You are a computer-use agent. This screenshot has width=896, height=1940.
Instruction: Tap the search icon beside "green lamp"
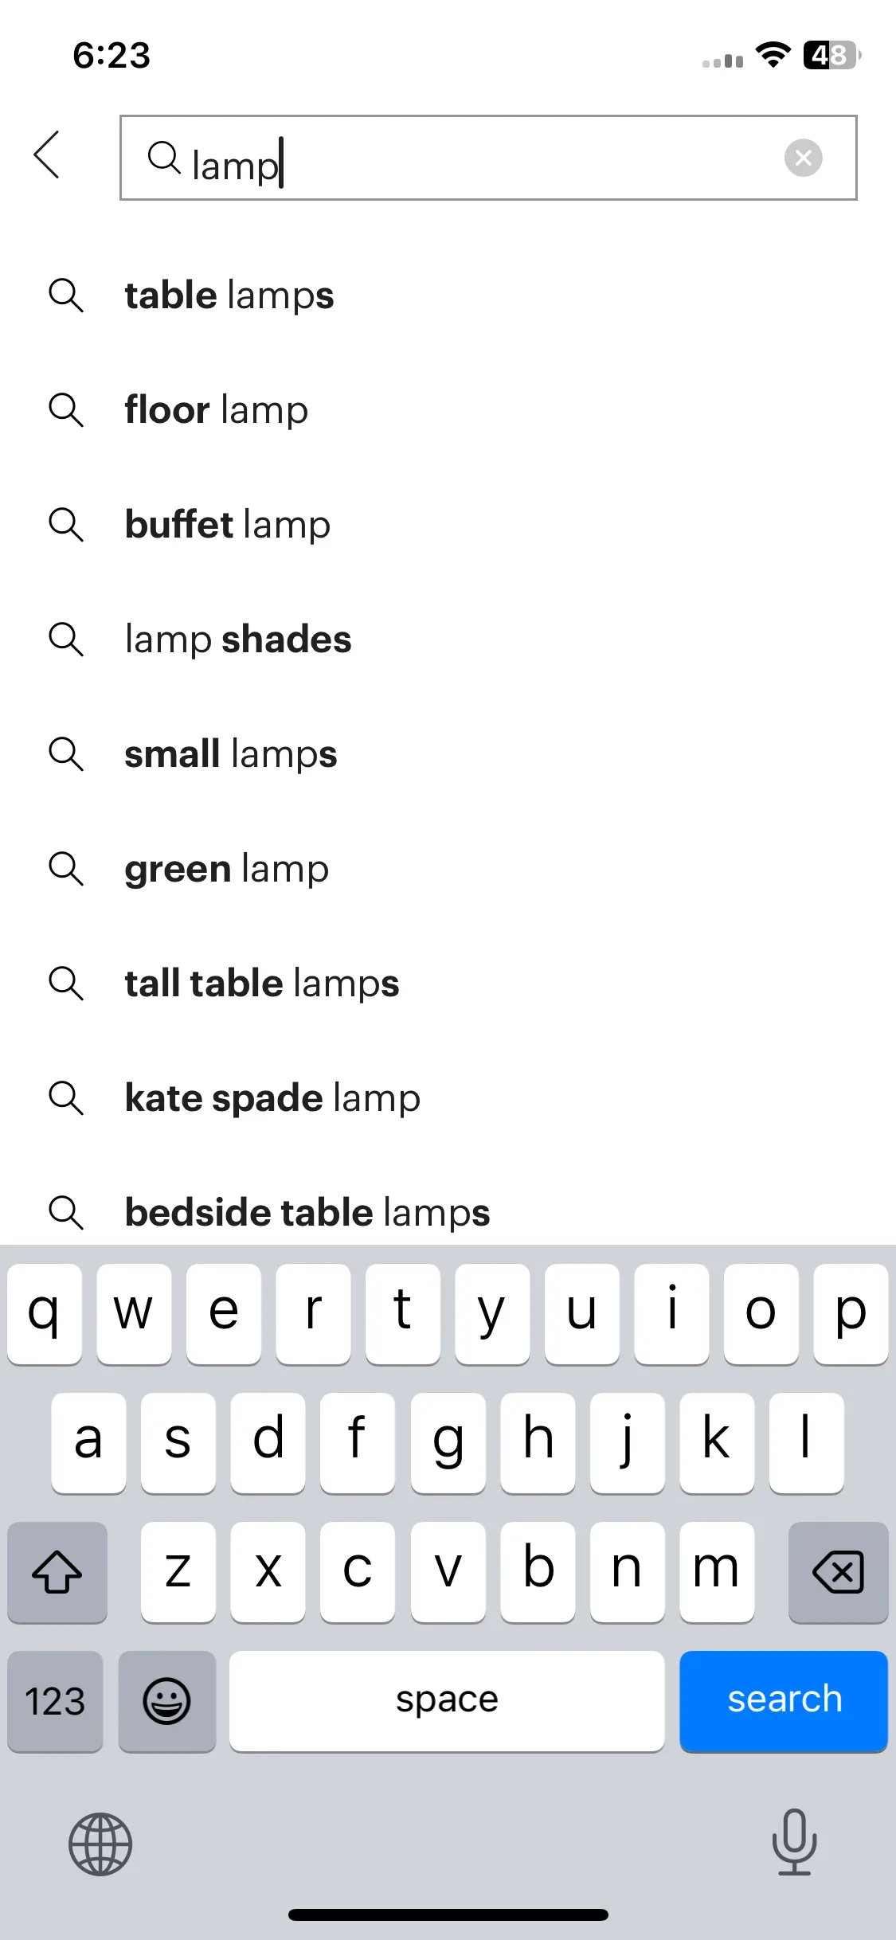pyautogui.click(x=66, y=869)
